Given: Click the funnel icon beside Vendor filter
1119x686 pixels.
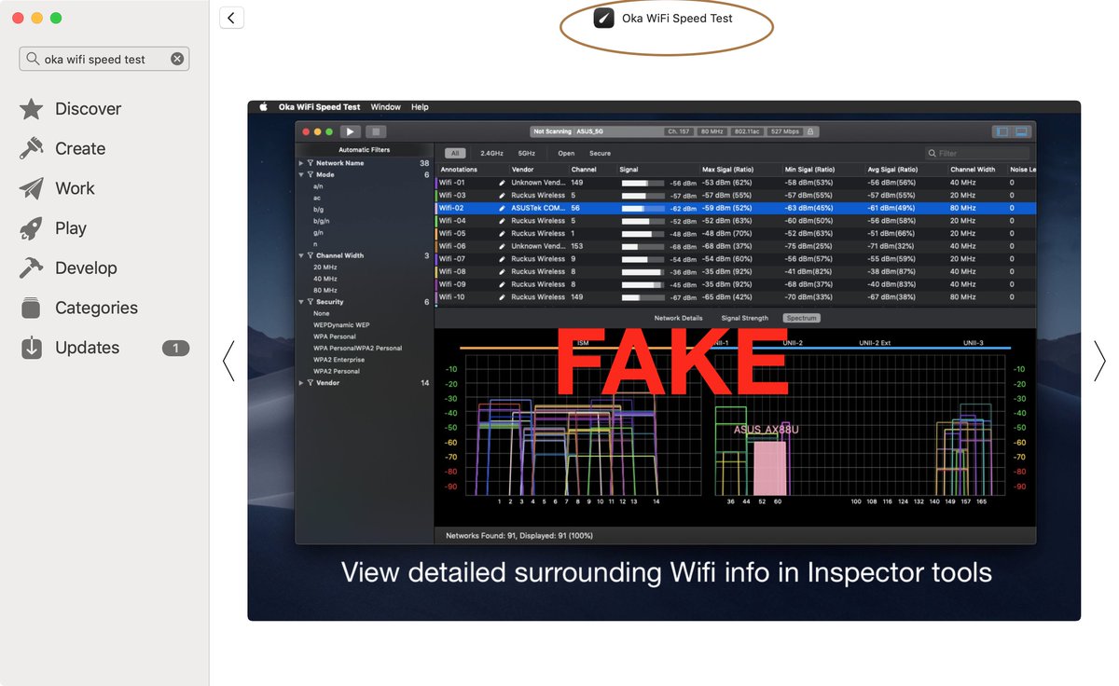Looking at the screenshot, I should 311,383.
